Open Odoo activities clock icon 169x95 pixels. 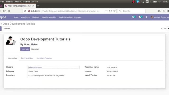tap(133, 17)
